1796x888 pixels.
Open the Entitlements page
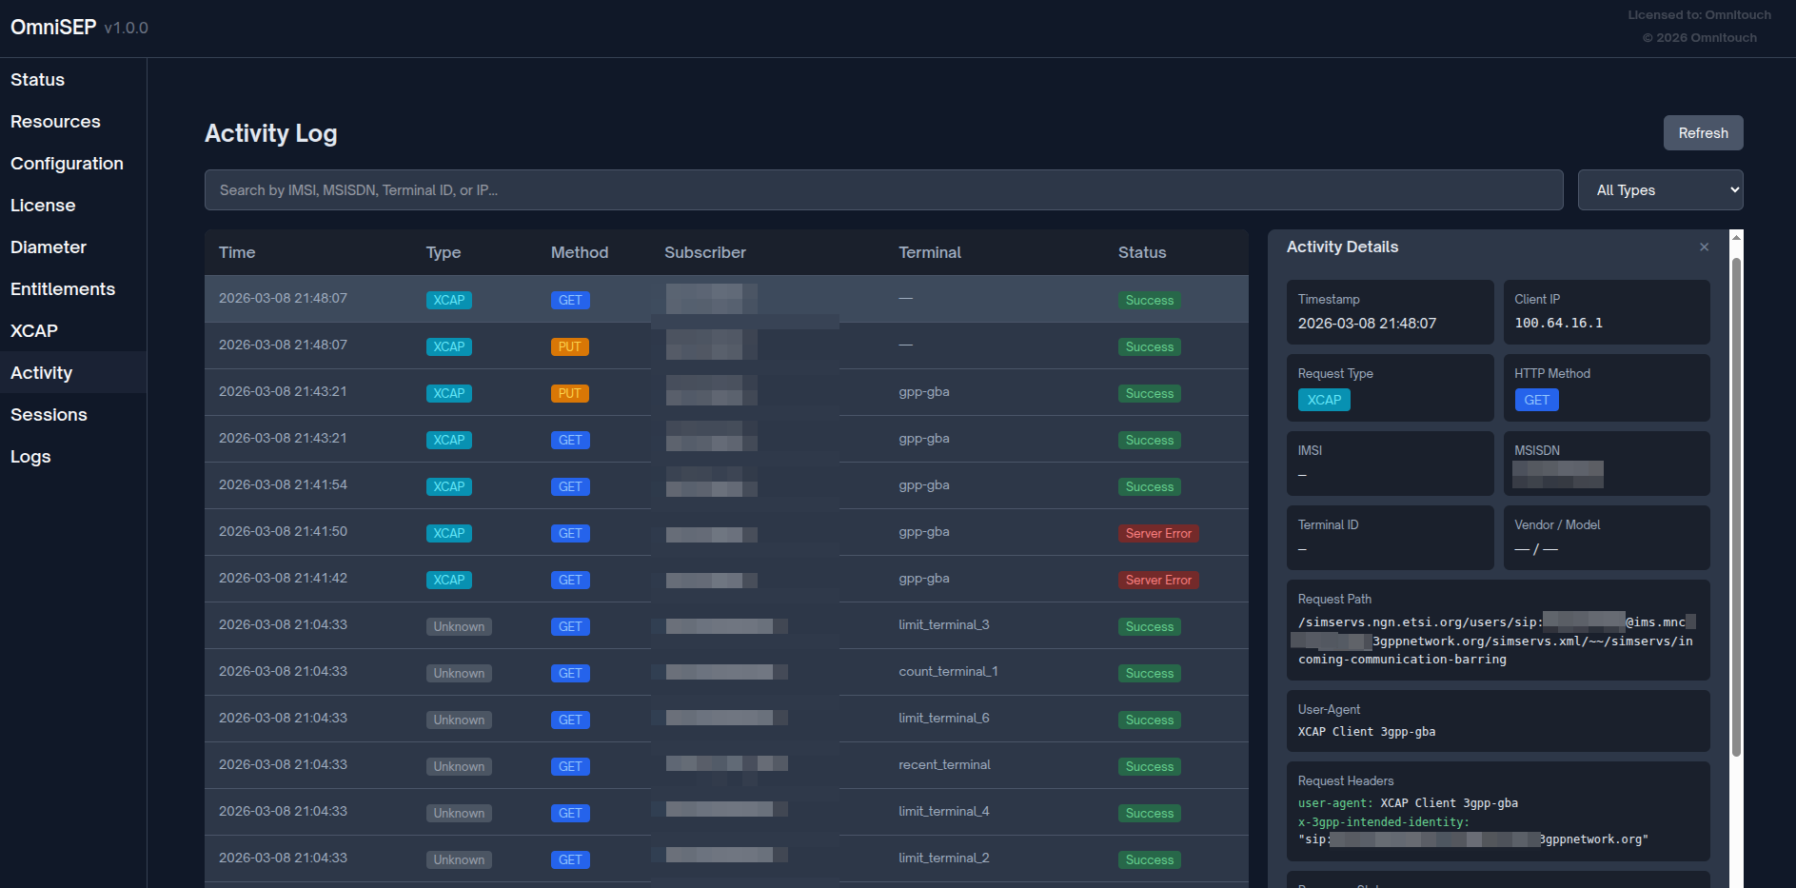[63, 289]
